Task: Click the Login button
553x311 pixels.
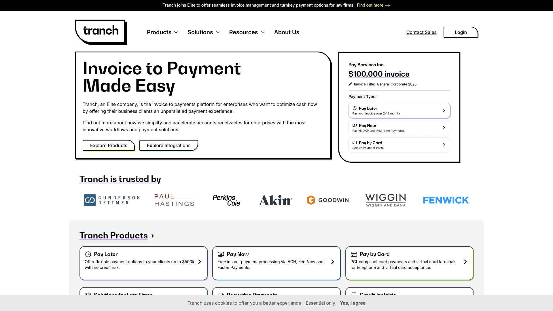Action: click(461, 32)
